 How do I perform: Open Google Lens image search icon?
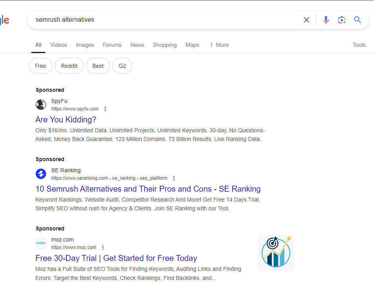[x=341, y=20]
